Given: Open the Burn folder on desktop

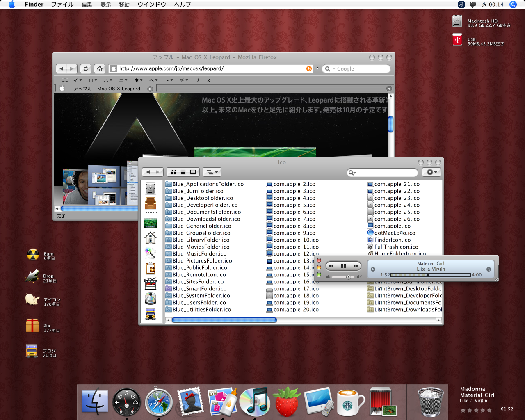Looking at the screenshot, I should pyautogui.click(x=33, y=255).
